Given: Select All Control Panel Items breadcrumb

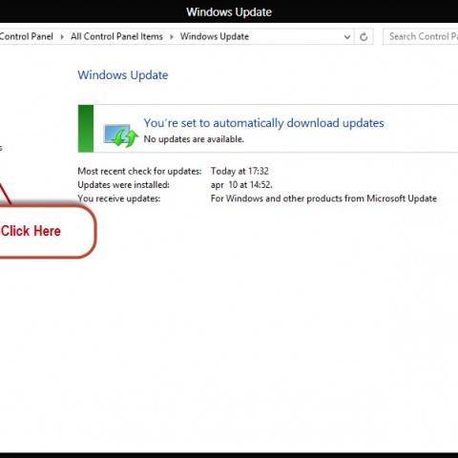Looking at the screenshot, I should pos(116,36).
